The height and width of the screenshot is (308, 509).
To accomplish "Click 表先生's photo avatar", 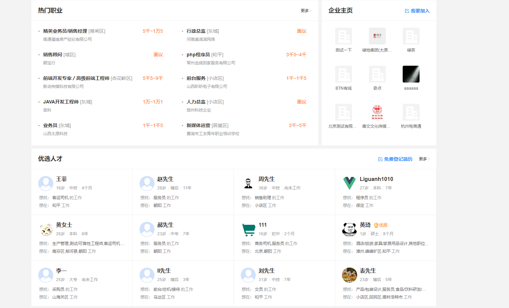I will point(349,275).
